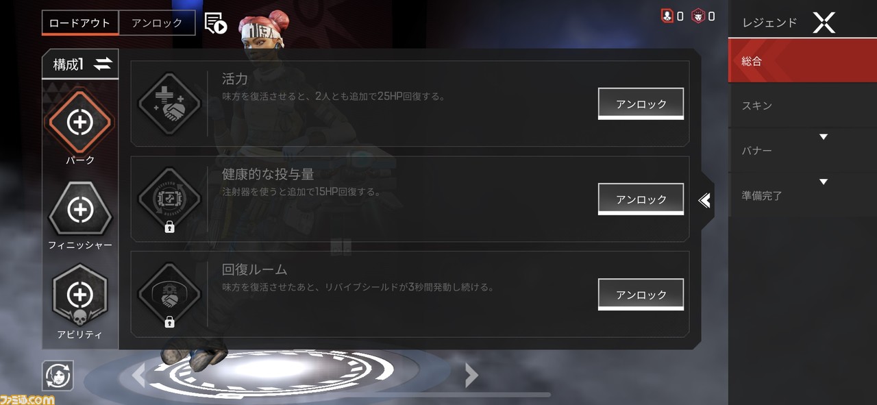Viewport: 877px width, 405px height.
Task: Open the スキン menu item
Action: tap(802, 106)
